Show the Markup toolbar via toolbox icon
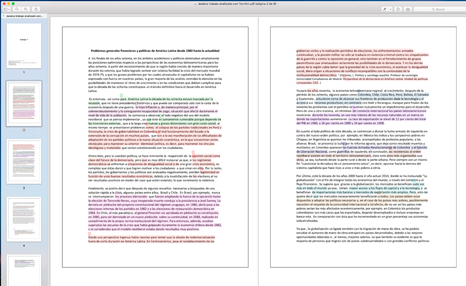Viewport: 466px width, 286px height. [x=408, y=9]
